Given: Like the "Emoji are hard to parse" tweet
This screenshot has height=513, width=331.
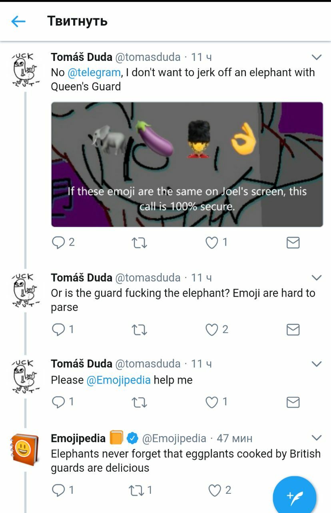Looking at the screenshot, I should pyautogui.click(x=212, y=329).
